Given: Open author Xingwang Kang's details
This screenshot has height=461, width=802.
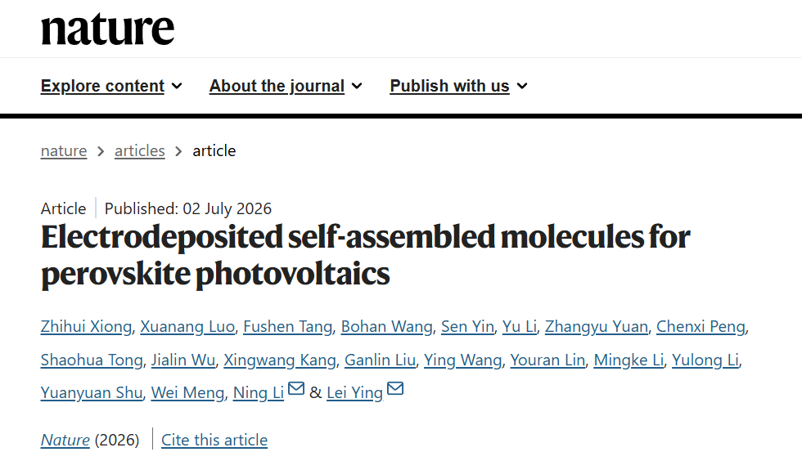Looking at the screenshot, I should pos(280,360).
